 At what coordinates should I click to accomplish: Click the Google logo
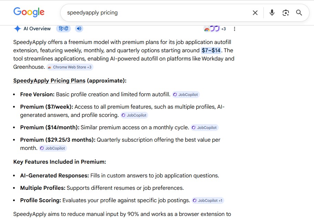pos(29,12)
